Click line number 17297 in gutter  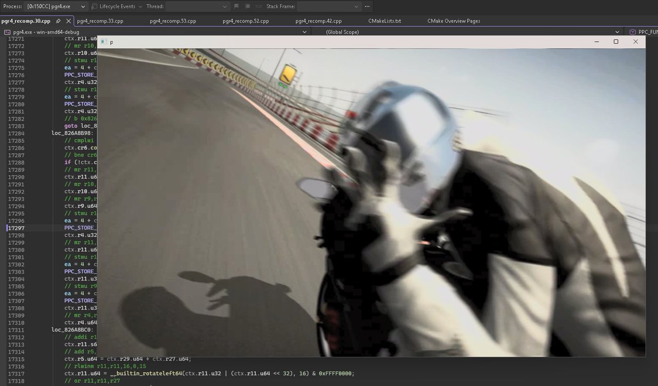16,228
